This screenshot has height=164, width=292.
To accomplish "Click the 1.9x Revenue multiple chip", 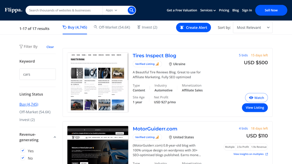I will [259, 147].
